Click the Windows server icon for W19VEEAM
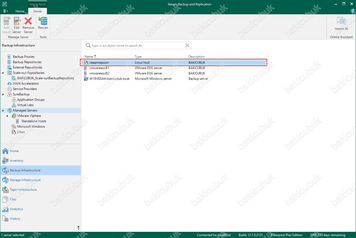Image resolution: width=356 pixels, height=238 pixels. (86, 79)
